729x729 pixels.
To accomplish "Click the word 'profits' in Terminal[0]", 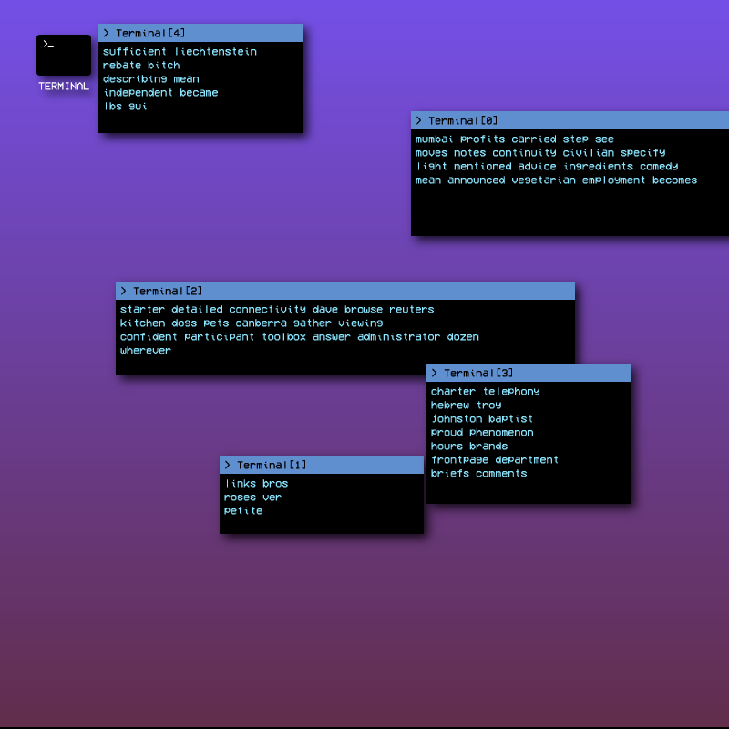I will (483, 139).
